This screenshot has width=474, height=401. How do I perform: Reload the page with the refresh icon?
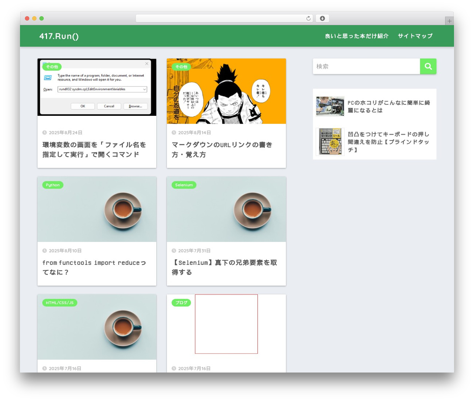pyautogui.click(x=308, y=18)
